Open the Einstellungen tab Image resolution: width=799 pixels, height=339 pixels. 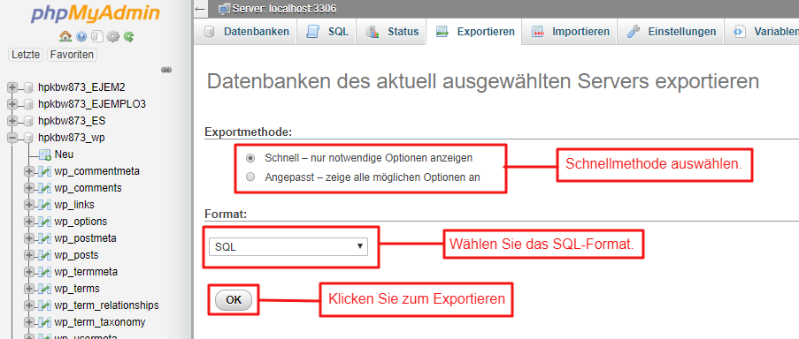click(671, 32)
